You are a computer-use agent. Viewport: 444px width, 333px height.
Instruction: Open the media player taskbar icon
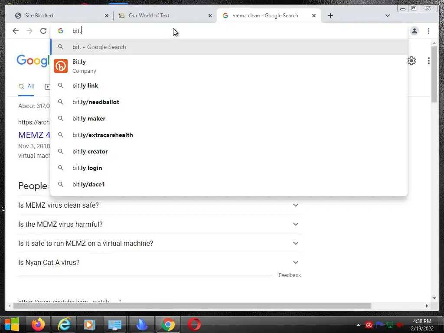pyautogui.click(x=89, y=324)
